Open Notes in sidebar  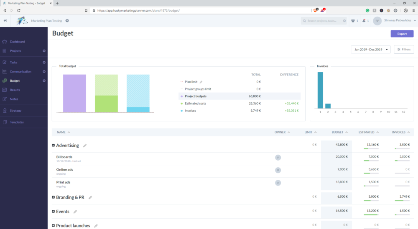tap(14, 99)
